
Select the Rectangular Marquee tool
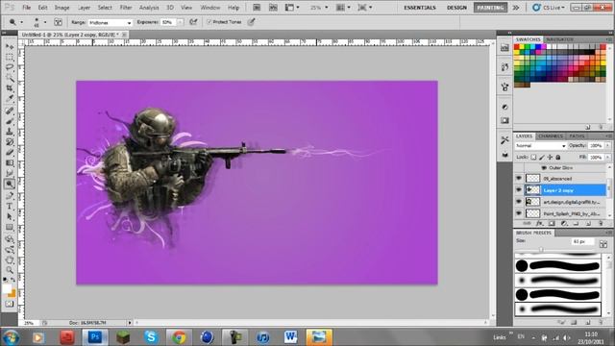tap(10, 58)
